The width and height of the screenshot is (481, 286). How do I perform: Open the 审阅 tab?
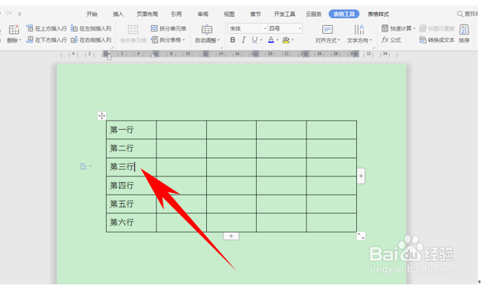point(203,14)
